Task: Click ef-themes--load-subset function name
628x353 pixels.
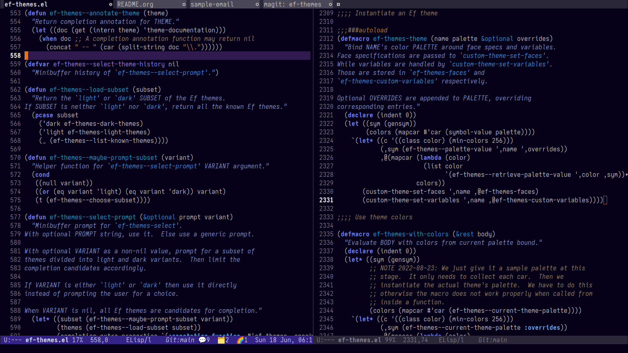Action: click(89, 90)
